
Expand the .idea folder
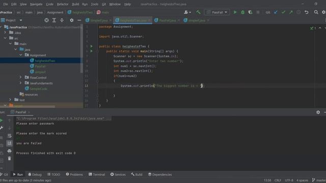pos(5,33)
